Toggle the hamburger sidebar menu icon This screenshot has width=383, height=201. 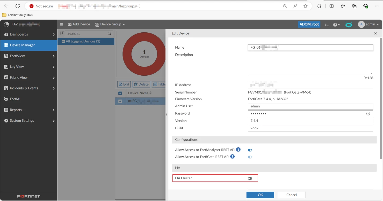[61, 24]
